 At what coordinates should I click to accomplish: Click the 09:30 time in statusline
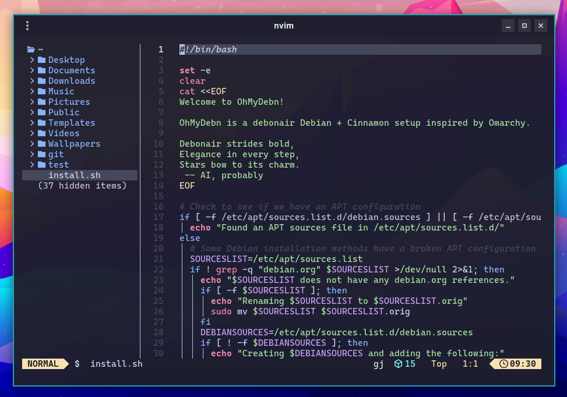523,364
